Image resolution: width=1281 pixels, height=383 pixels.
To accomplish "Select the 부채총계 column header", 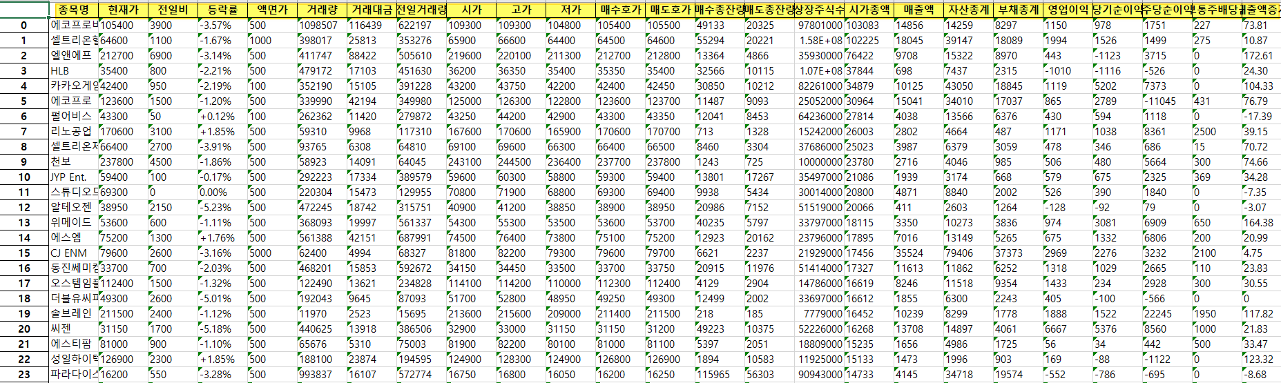I will point(1019,10).
